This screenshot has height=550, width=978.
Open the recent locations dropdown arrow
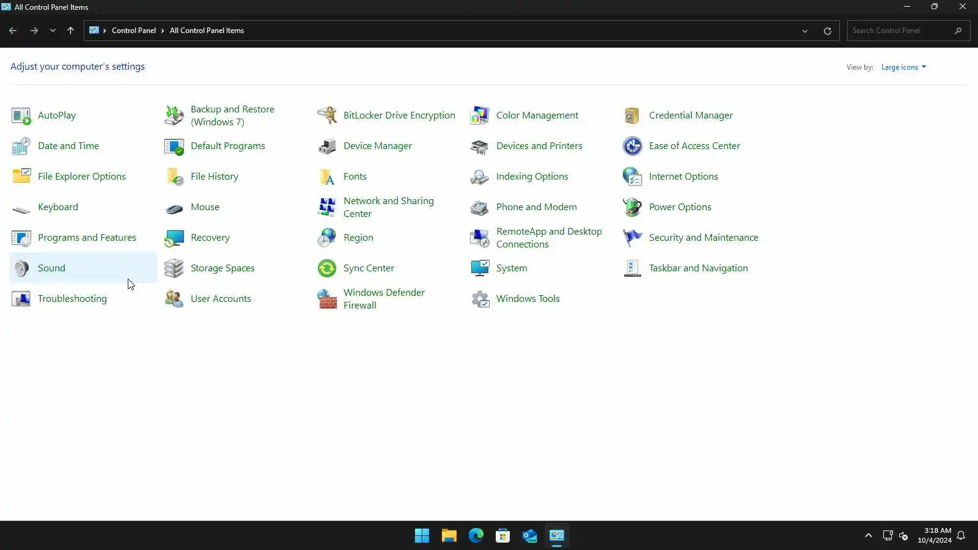point(53,31)
